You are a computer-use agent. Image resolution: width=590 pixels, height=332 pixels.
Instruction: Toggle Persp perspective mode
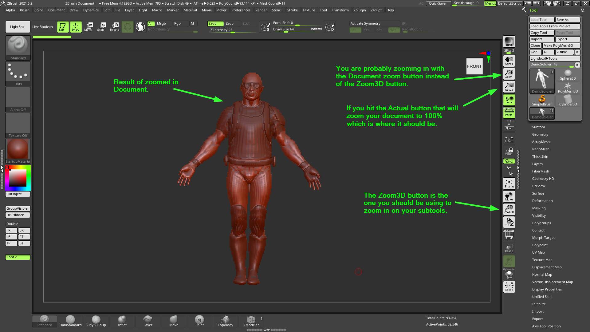tap(509, 113)
